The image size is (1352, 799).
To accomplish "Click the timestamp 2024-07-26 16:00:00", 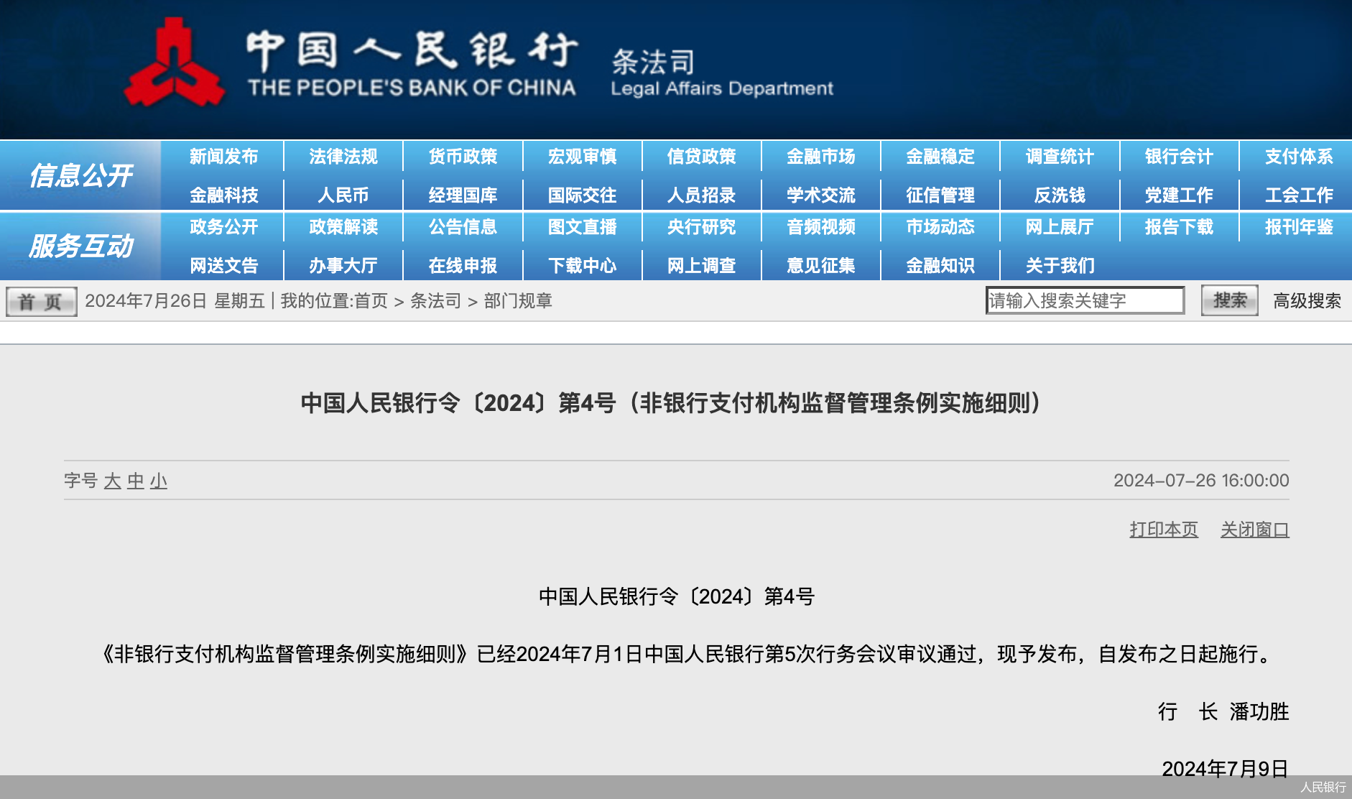I will coord(1201,481).
